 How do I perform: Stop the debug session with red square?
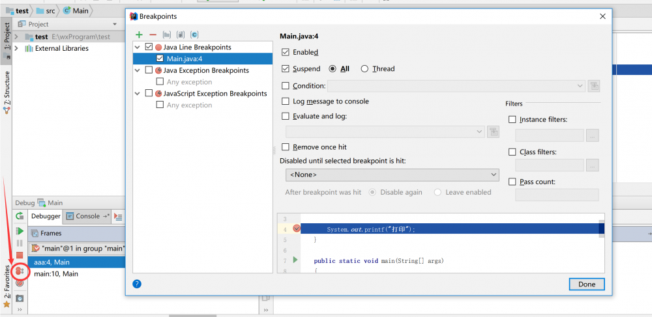tap(20, 256)
